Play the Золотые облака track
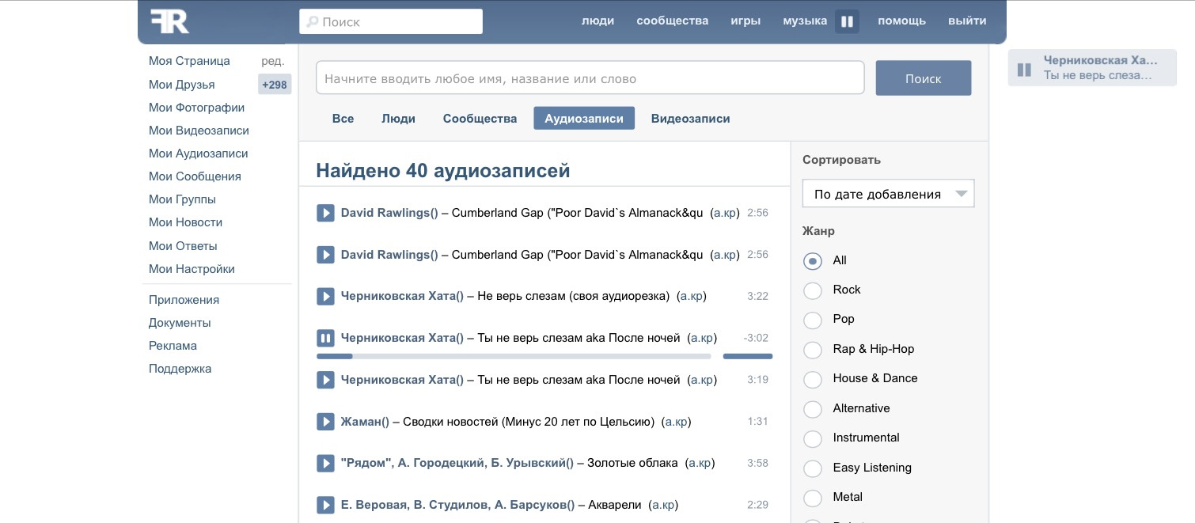Screen dimensions: 1195x523 click(325, 464)
